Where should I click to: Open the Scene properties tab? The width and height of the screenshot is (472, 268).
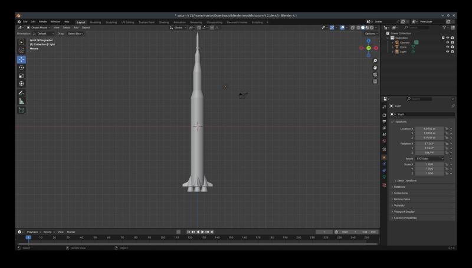click(x=384, y=134)
